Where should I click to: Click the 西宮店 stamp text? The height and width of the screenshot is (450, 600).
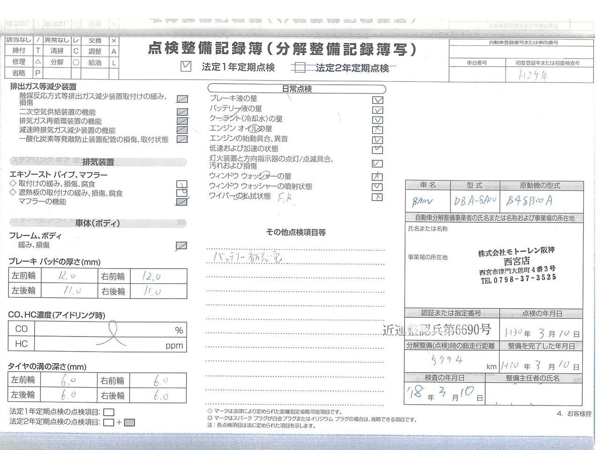point(517,261)
